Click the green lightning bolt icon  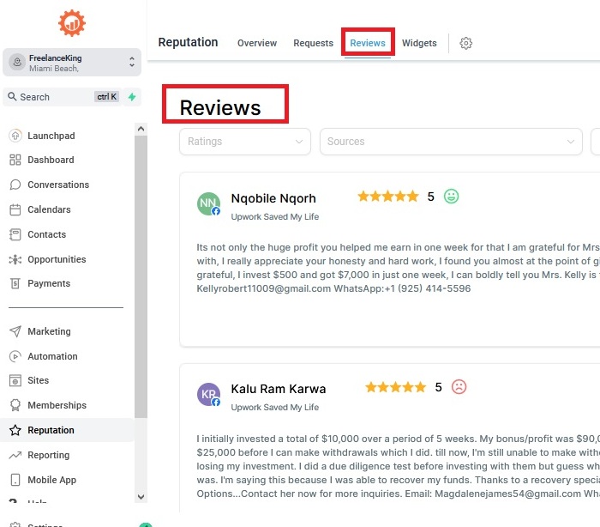pos(132,97)
